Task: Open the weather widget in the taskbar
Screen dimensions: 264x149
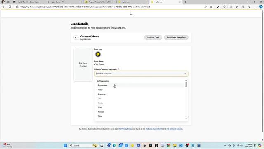Action: click(x=7, y=145)
